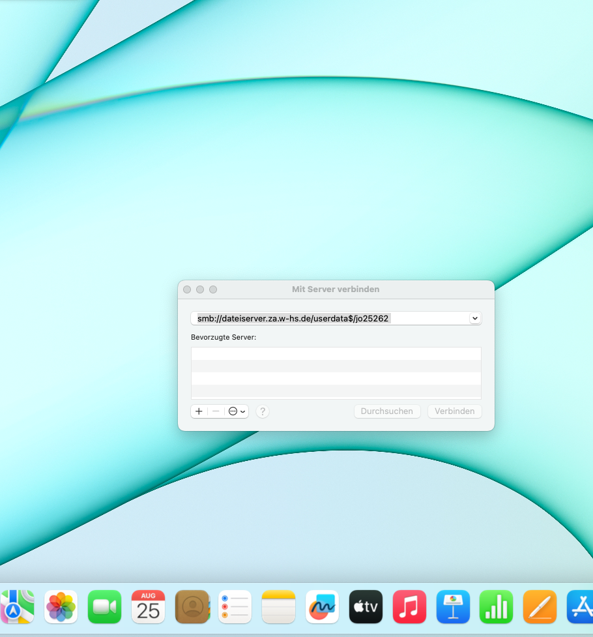The height and width of the screenshot is (637, 593).
Task: Open Keynote from the Dock
Action: (x=454, y=606)
